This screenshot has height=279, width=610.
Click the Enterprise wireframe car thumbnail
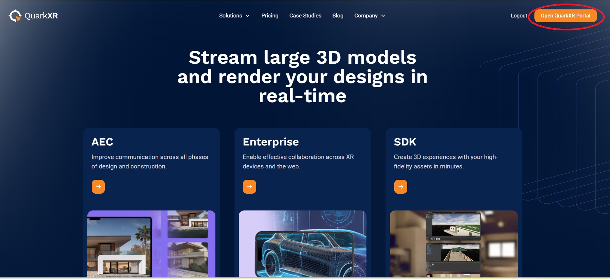tap(302, 244)
